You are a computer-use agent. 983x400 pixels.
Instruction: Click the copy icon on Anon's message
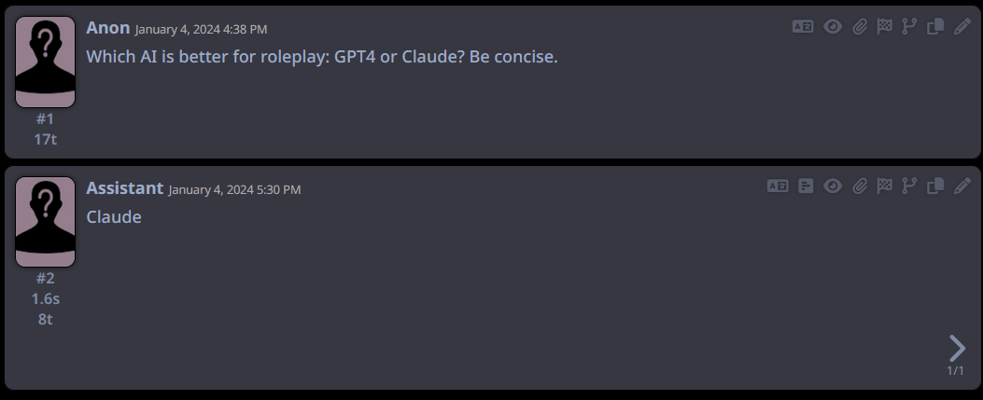934,27
